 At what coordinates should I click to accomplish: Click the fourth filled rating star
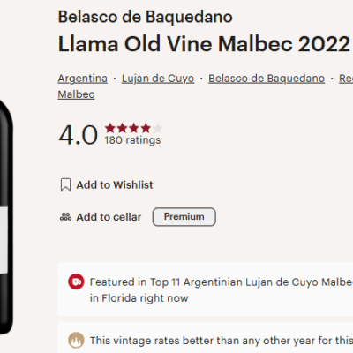[x=146, y=128]
